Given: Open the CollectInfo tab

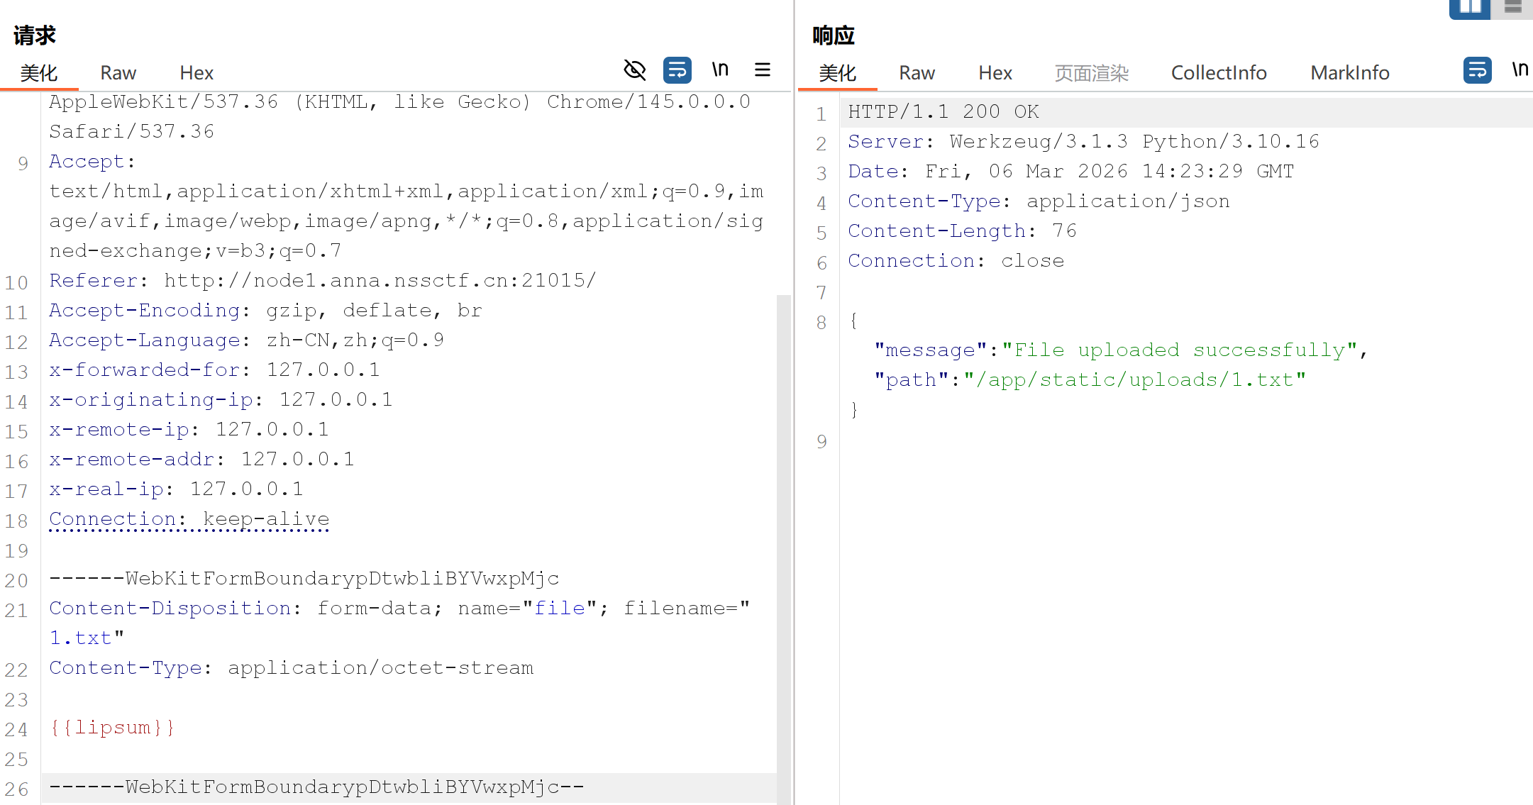Looking at the screenshot, I should tap(1218, 73).
